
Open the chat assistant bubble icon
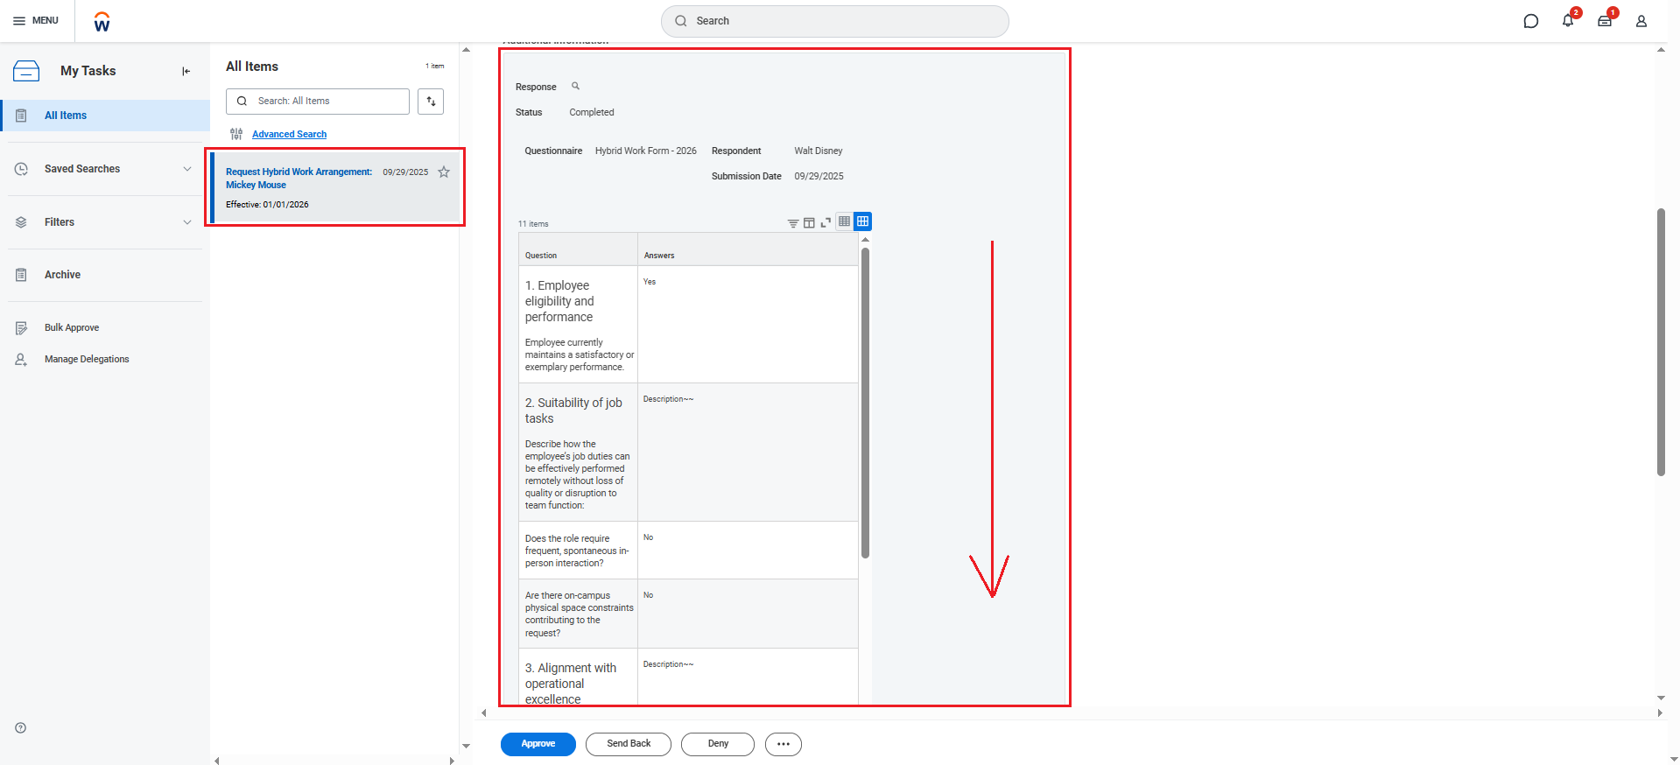[1530, 21]
